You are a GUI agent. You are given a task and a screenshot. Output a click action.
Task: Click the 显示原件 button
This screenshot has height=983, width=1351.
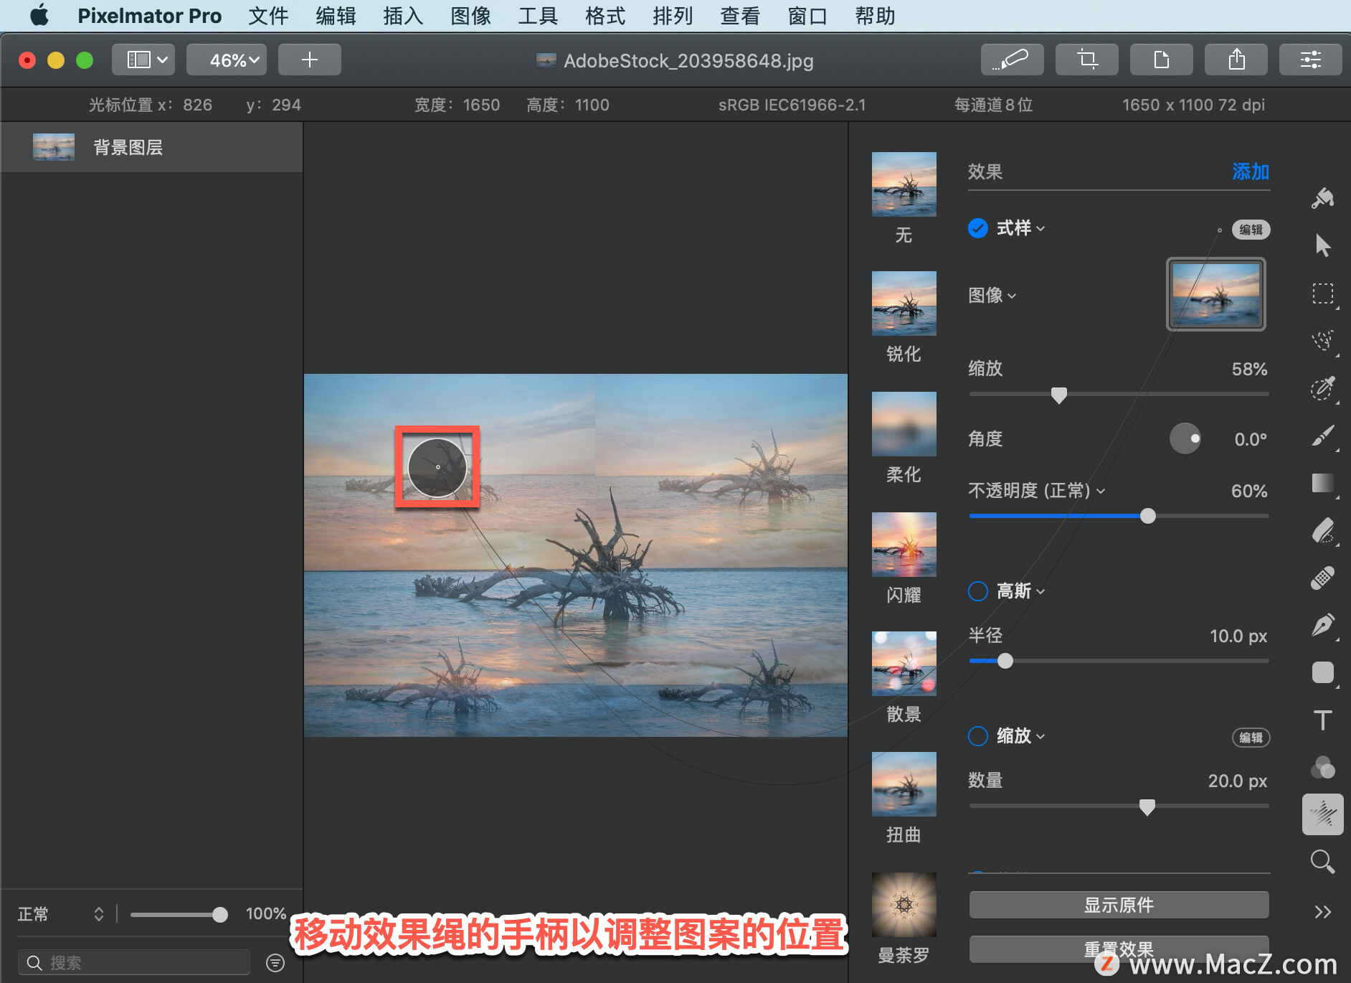tap(1119, 905)
